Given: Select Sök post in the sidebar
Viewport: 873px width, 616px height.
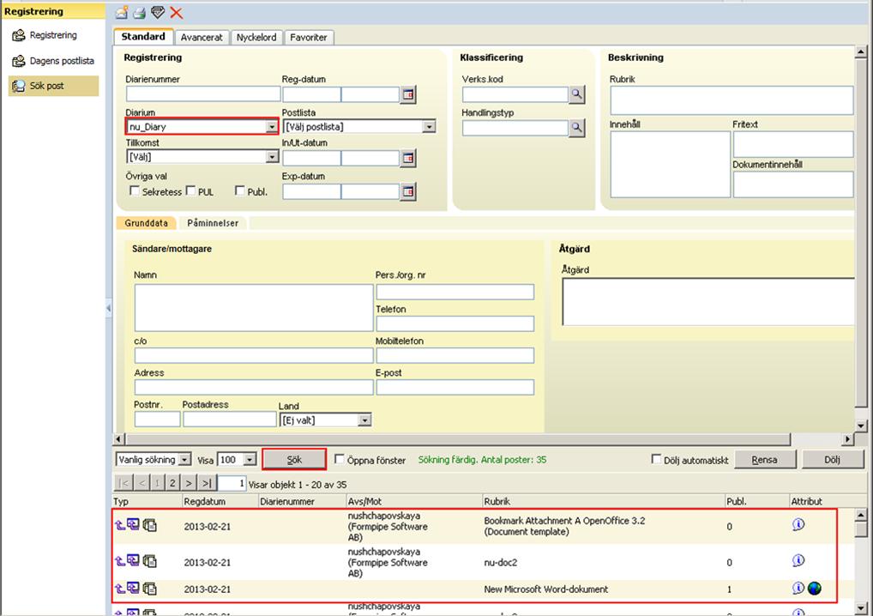Looking at the screenshot, I should point(53,86).
